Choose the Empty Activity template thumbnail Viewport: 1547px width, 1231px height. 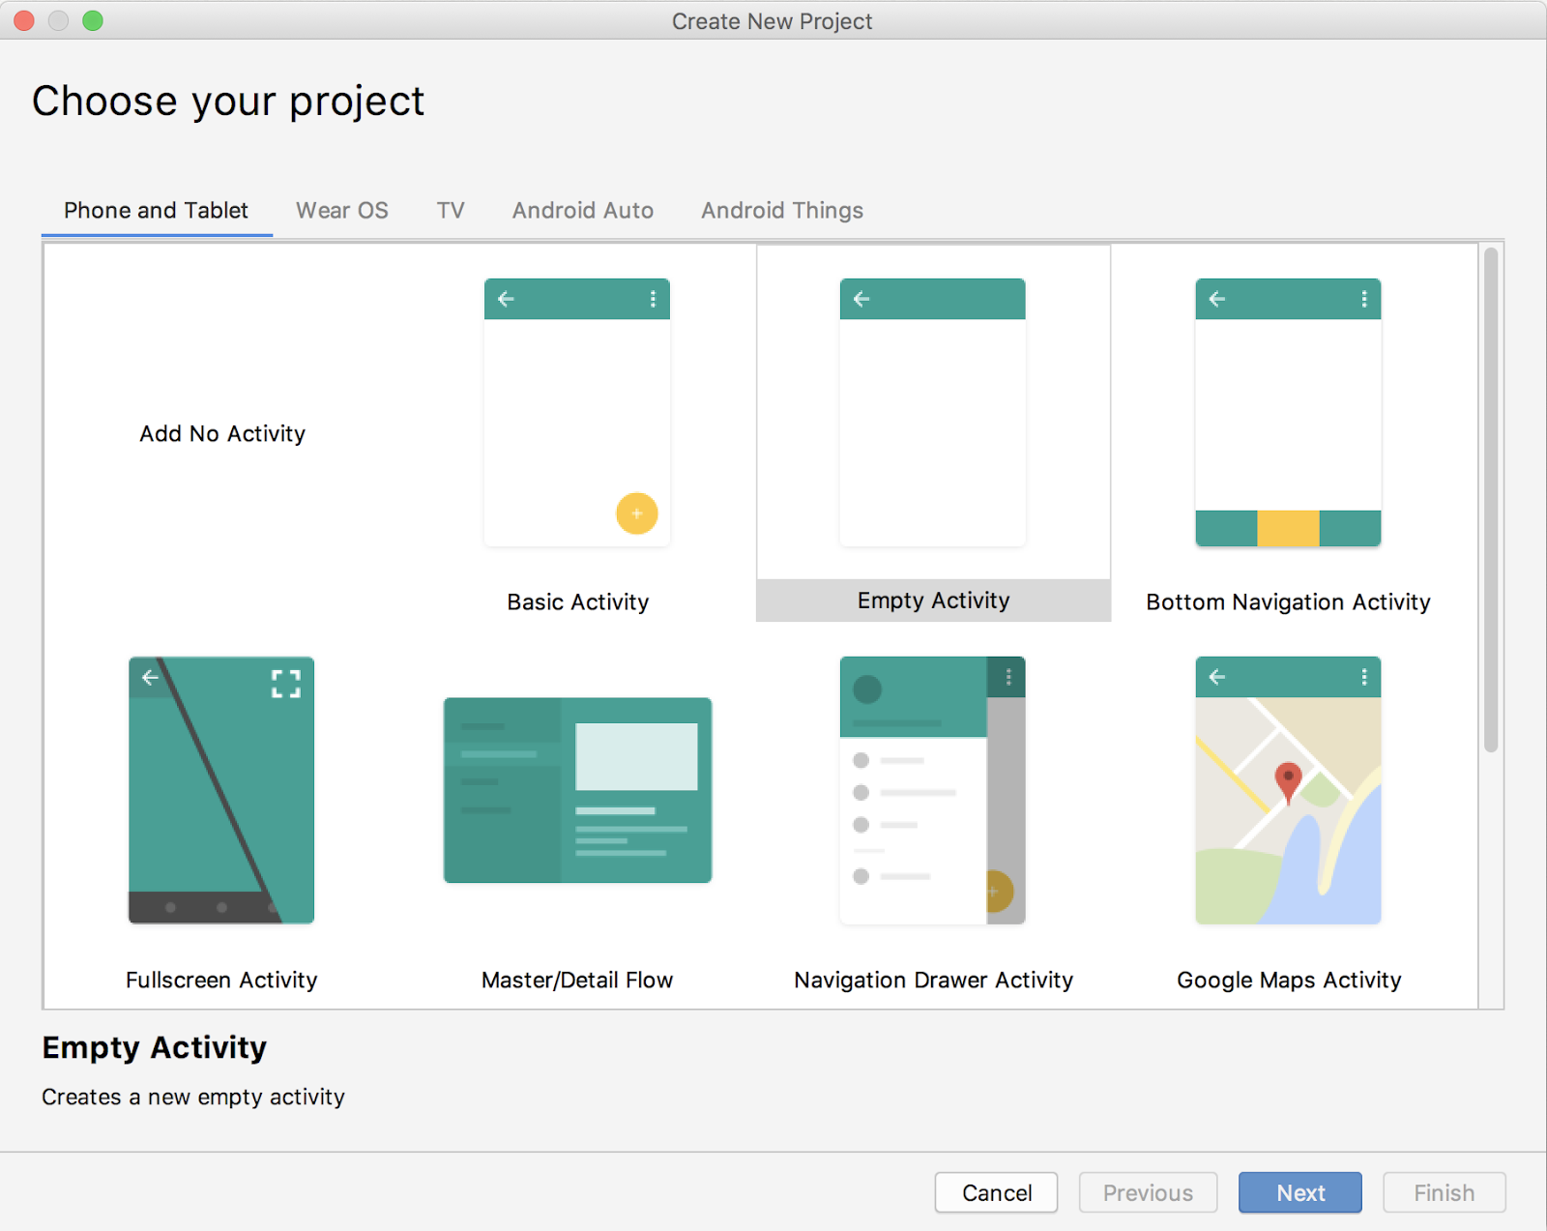932,413
